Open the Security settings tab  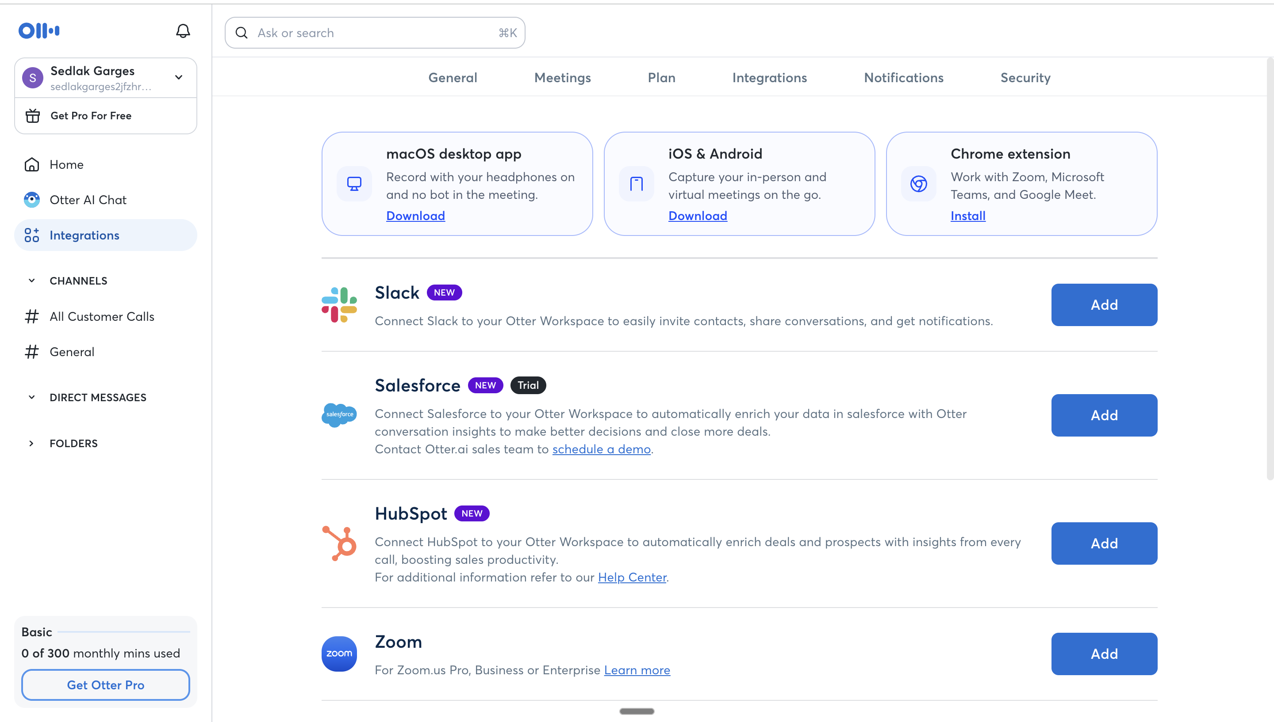tap(1025, 77)
